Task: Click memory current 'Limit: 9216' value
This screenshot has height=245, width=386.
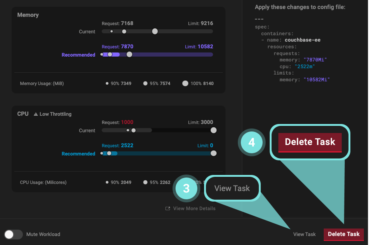Action: click(x=201, y=23)
